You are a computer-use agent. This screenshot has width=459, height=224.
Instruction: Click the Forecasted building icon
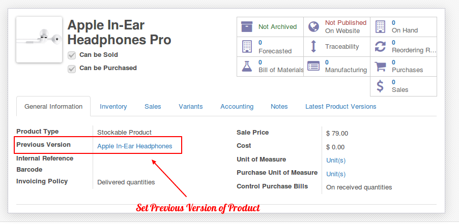[247, 46]
